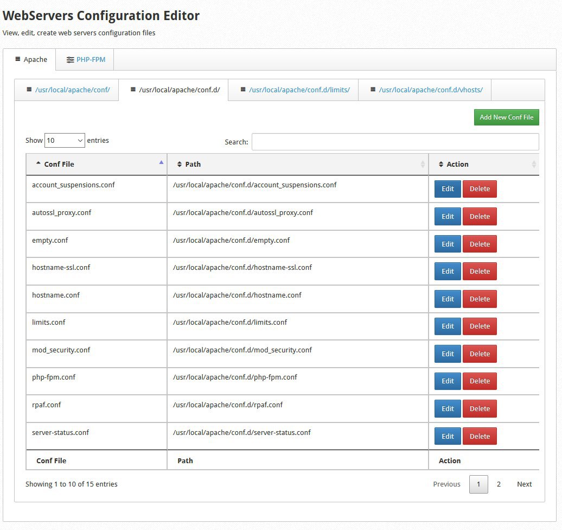Select pagination page 1
The height and width of the screenshot is (530, 562).
click(478, 484)
